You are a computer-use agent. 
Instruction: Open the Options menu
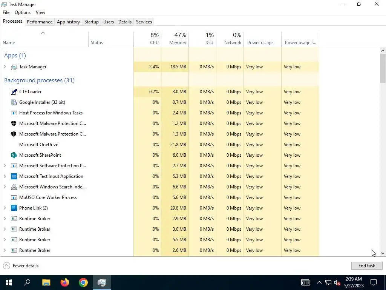23,12
